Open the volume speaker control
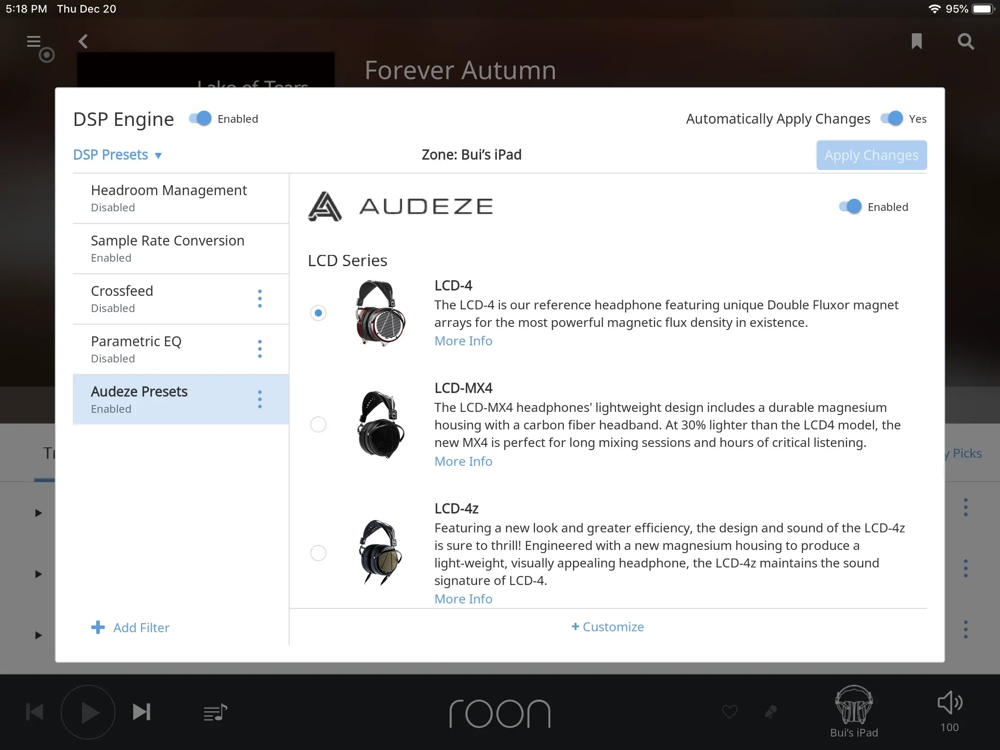The width and height of the screenshot is (1000, 750). click(x=949, y=702)
